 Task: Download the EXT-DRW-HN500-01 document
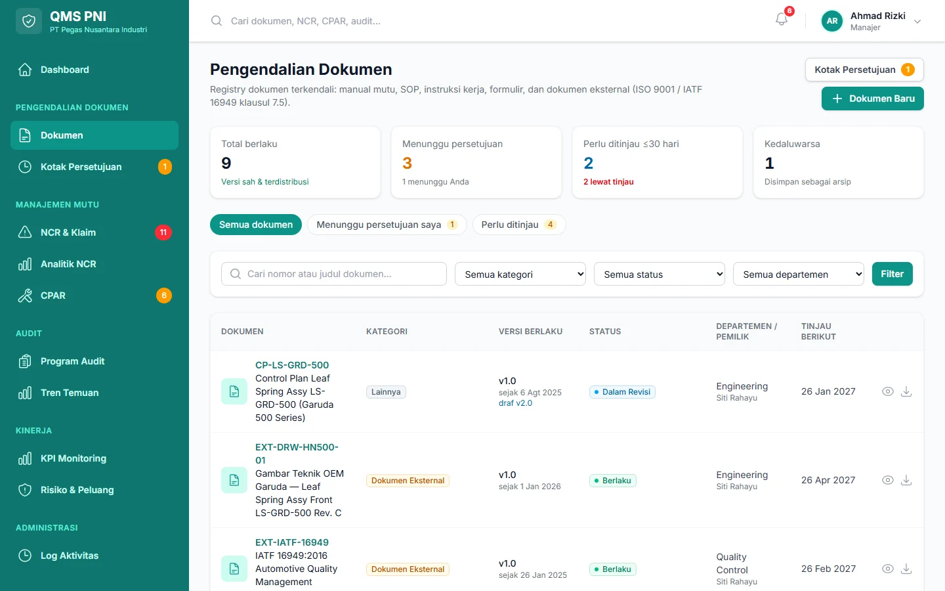point(906,480)
